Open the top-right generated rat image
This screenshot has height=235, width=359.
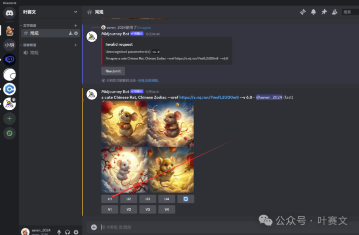pyautogui.click(x=171, y=124)
